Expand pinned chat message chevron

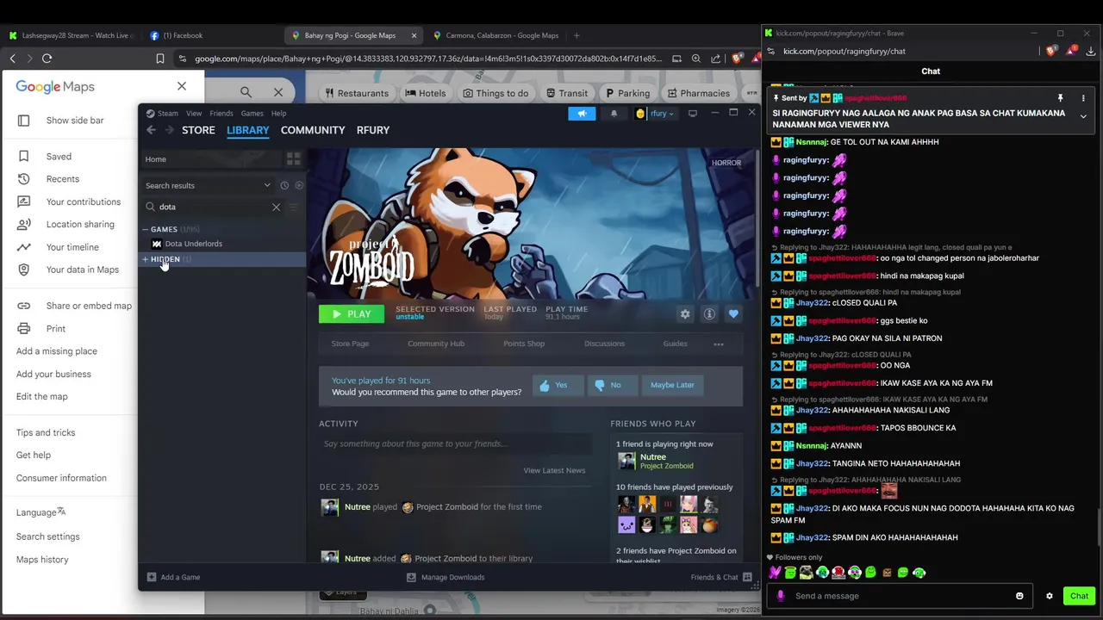pyautogui.click(x=1083, y=116)
